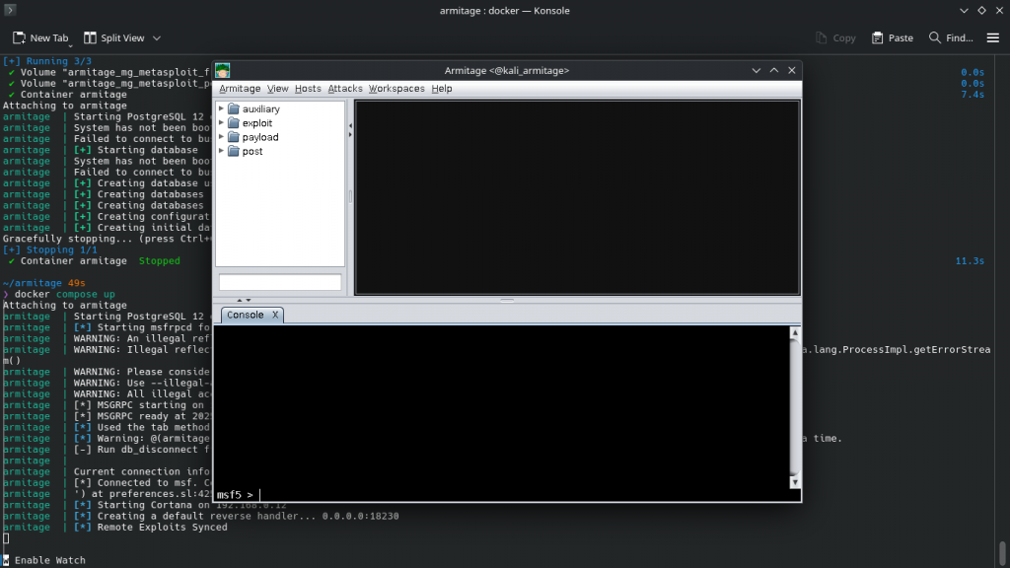Minimize the Konsole window
Image resolution: width=1010 pixels, height=568 pixels.
(964, 10)
